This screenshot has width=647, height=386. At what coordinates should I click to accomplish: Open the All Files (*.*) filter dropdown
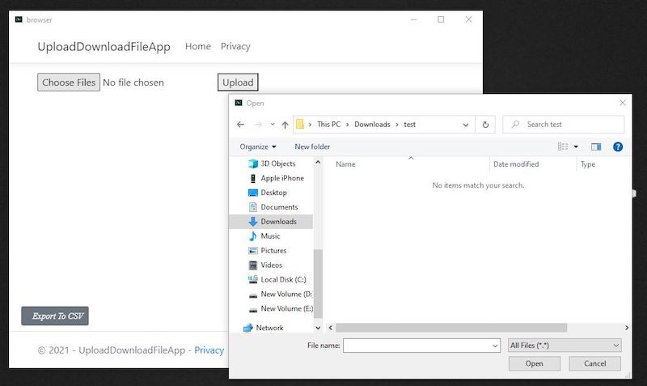coord(565,346)
